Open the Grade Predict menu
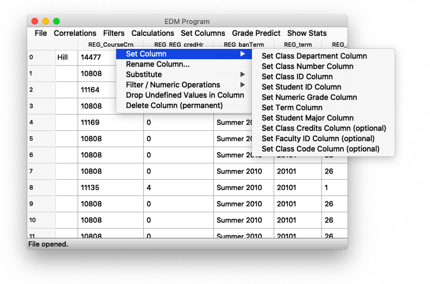 tap(256, 33)
